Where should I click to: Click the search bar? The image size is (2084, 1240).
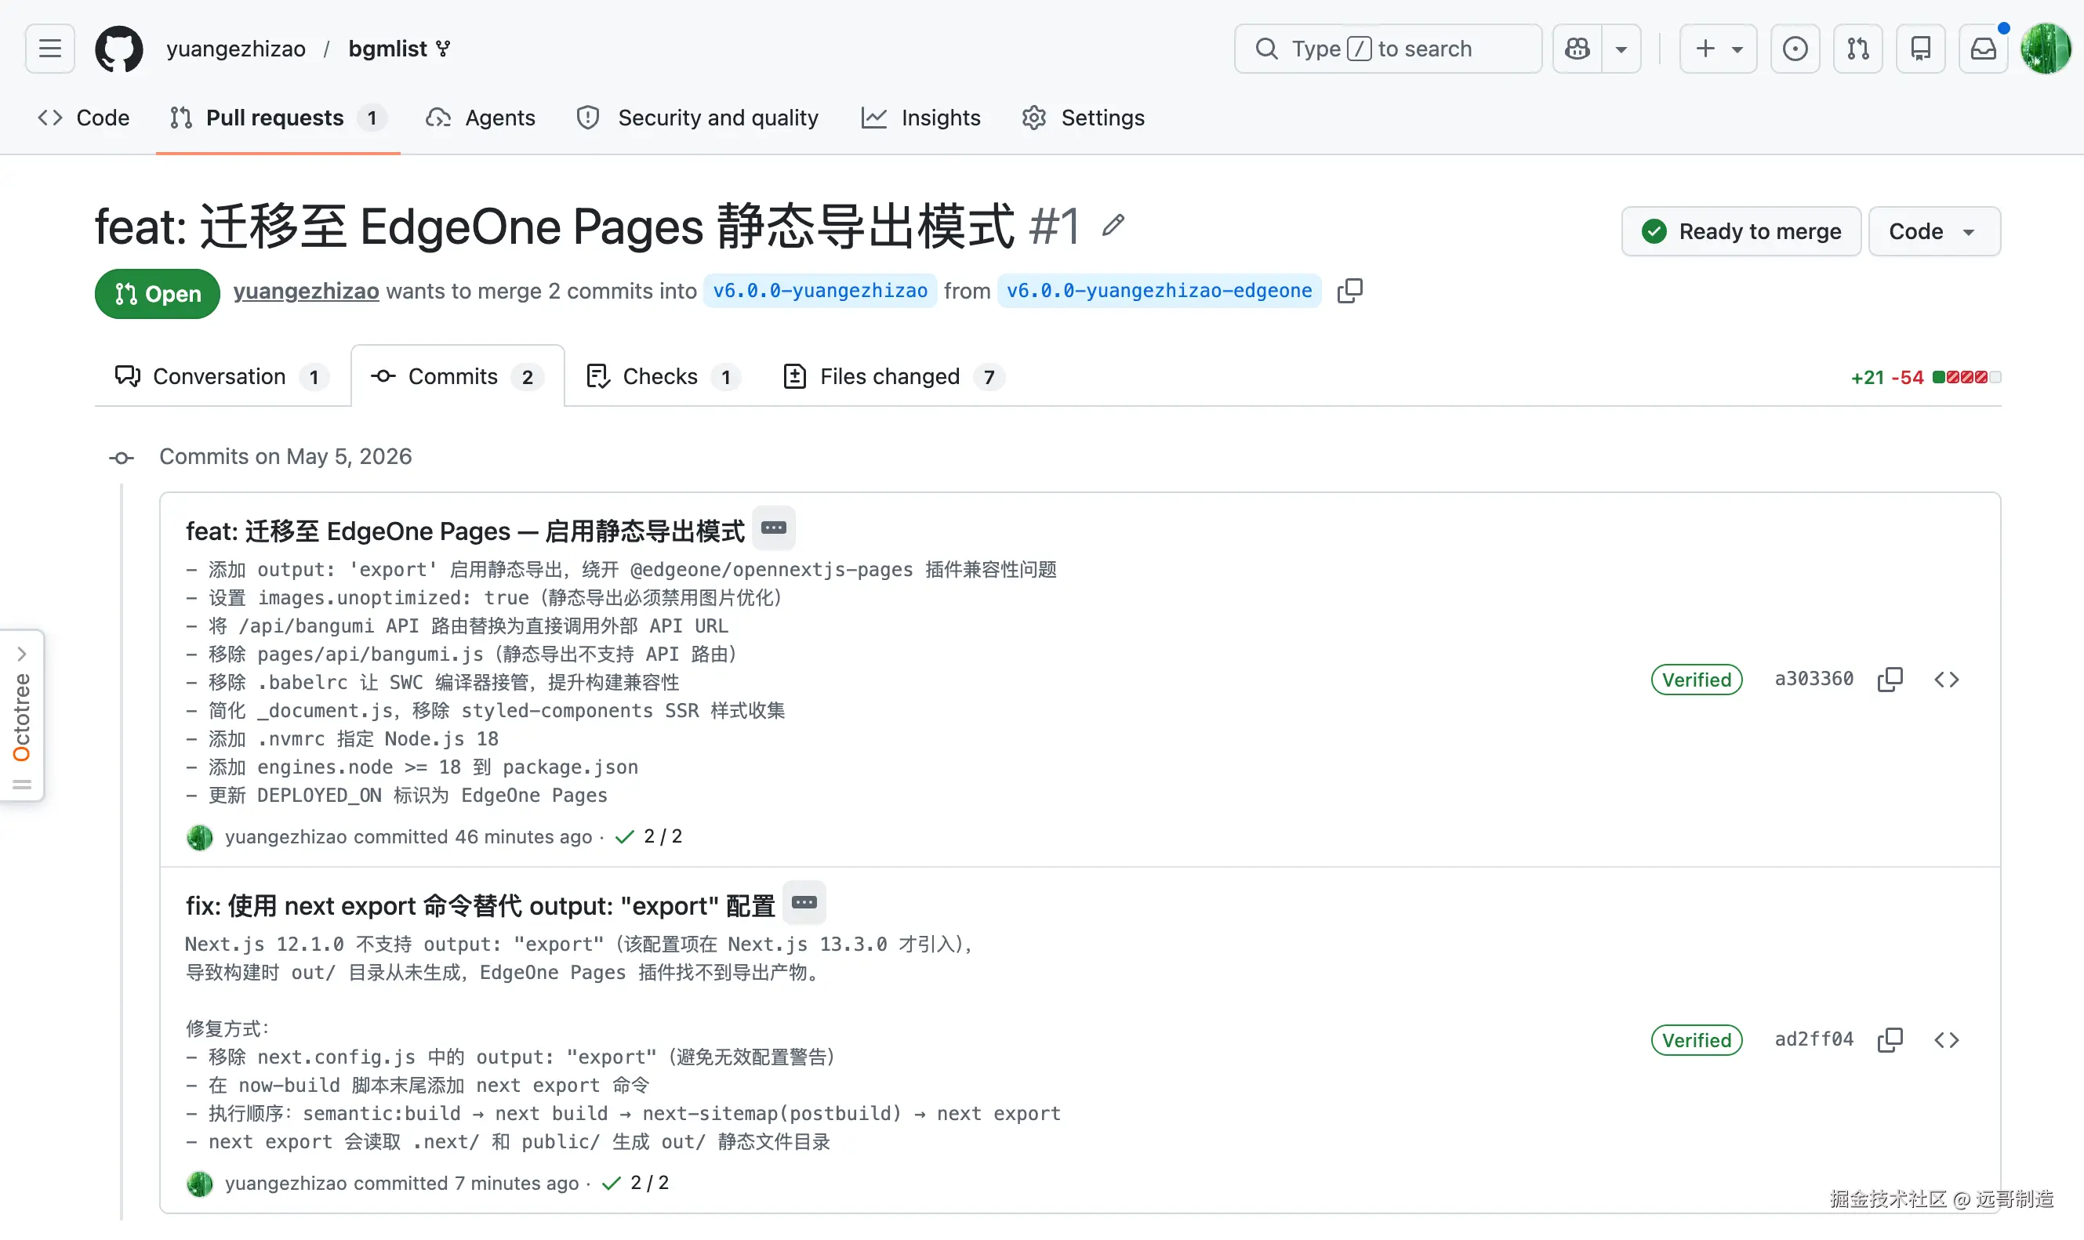coord(1387,49)
